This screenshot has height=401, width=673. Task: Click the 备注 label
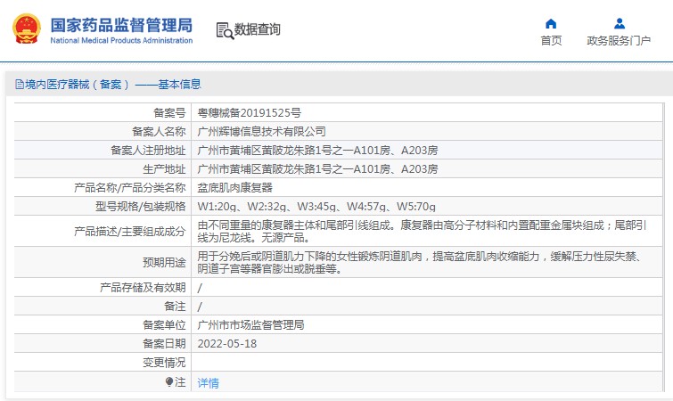point(175,307)
